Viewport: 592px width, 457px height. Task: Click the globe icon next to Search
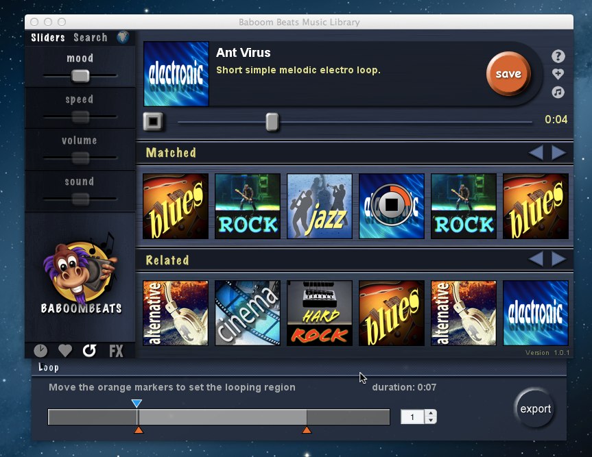click(x=123, y=37)
